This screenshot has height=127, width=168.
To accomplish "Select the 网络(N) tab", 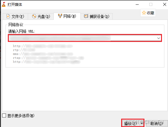I will [67, 16].
